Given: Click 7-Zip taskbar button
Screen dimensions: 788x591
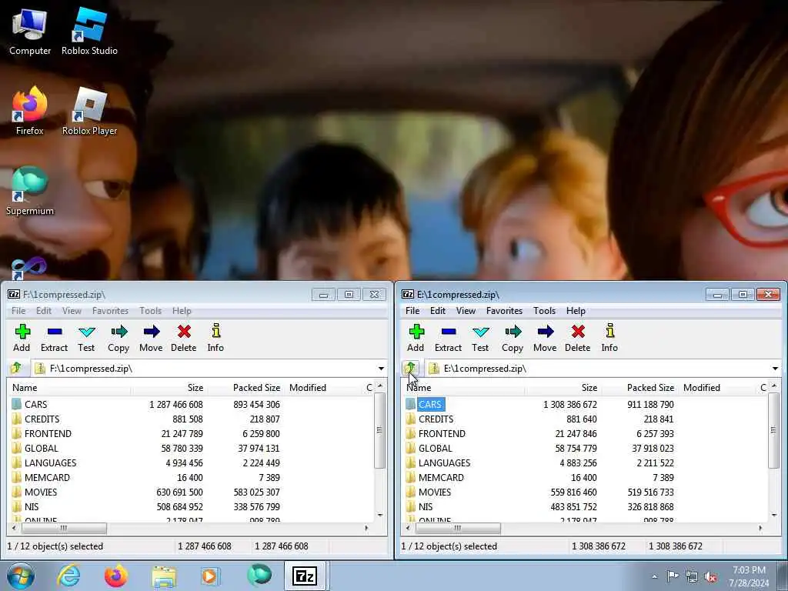Looking at the screenshot, I should click(x=306, y=576).
